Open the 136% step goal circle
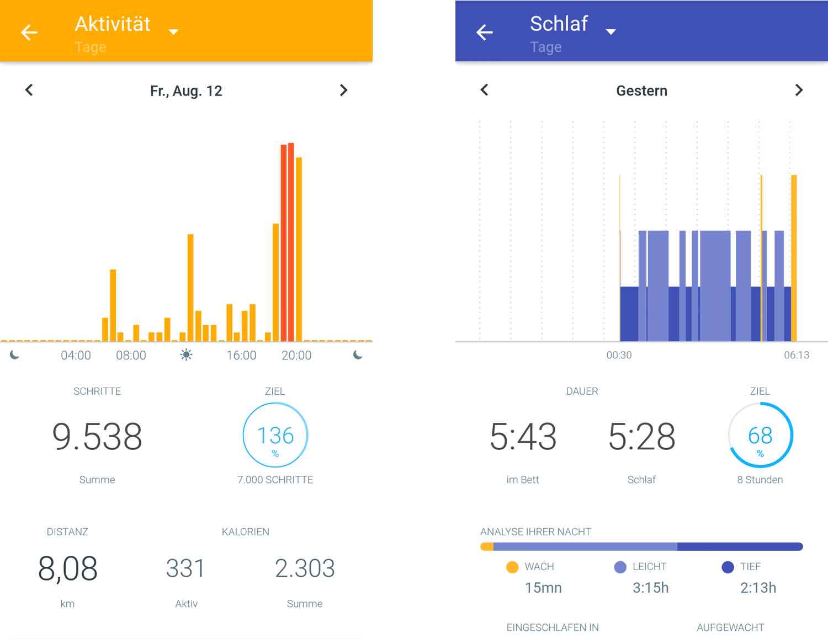 [275, 435]
